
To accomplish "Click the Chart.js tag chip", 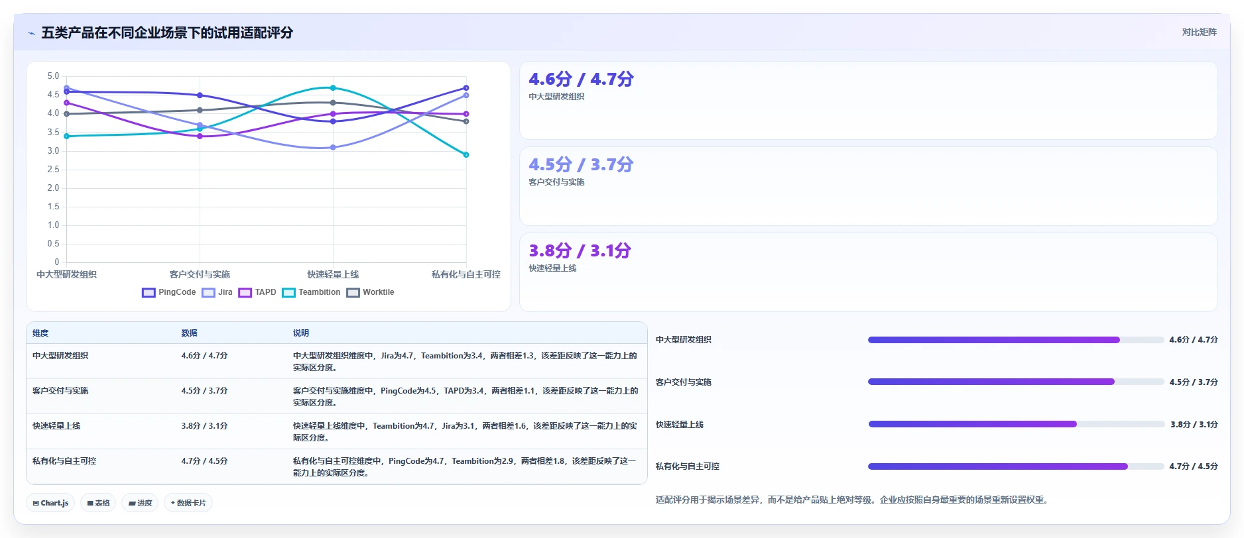I will pos(50,503).
